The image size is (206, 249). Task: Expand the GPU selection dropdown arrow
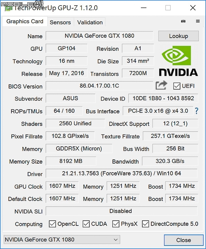click(x=116, y=240)
